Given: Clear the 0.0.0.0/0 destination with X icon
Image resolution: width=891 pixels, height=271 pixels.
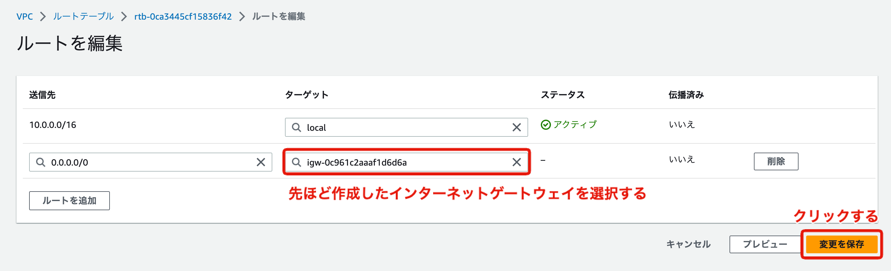Looking at the screenshot, I should point(261,162).
